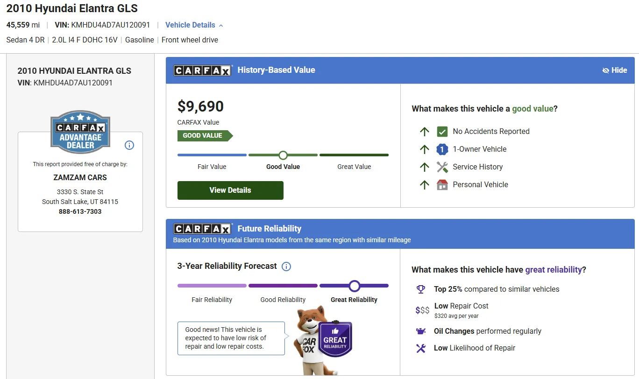Image resolution: width=639 pixels, height=379 pixels.
Task: Click the Fair Reliability label
Action: [x=212, y=300]
